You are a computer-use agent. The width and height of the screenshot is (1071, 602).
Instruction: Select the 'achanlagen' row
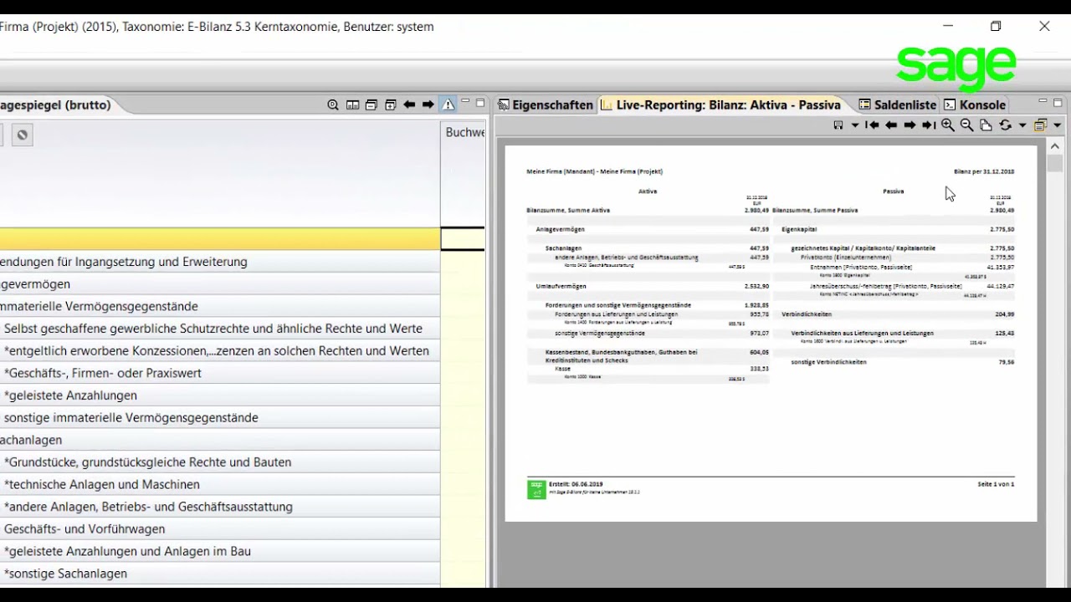220,440
